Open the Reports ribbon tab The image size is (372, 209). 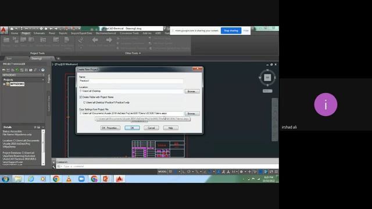(x=63, y=33)
